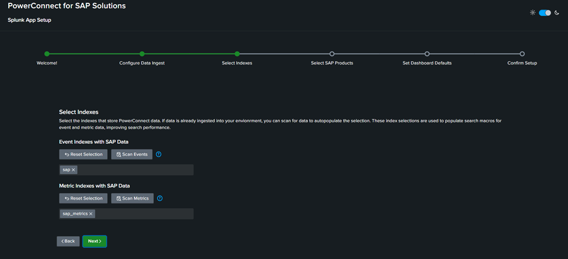Reset Selection for Metric Indexes

pyautogui.click(x=83, y=198)
